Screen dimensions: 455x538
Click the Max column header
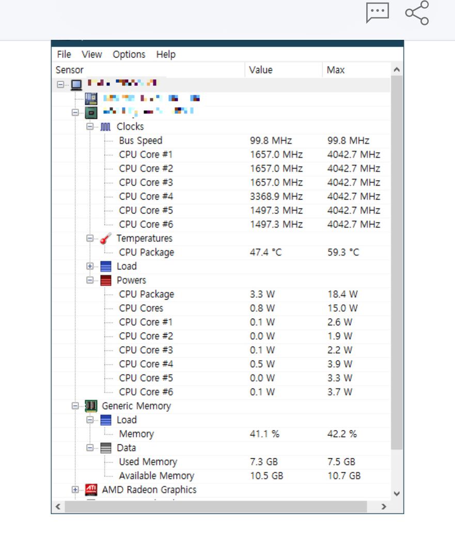pos(336,70)
